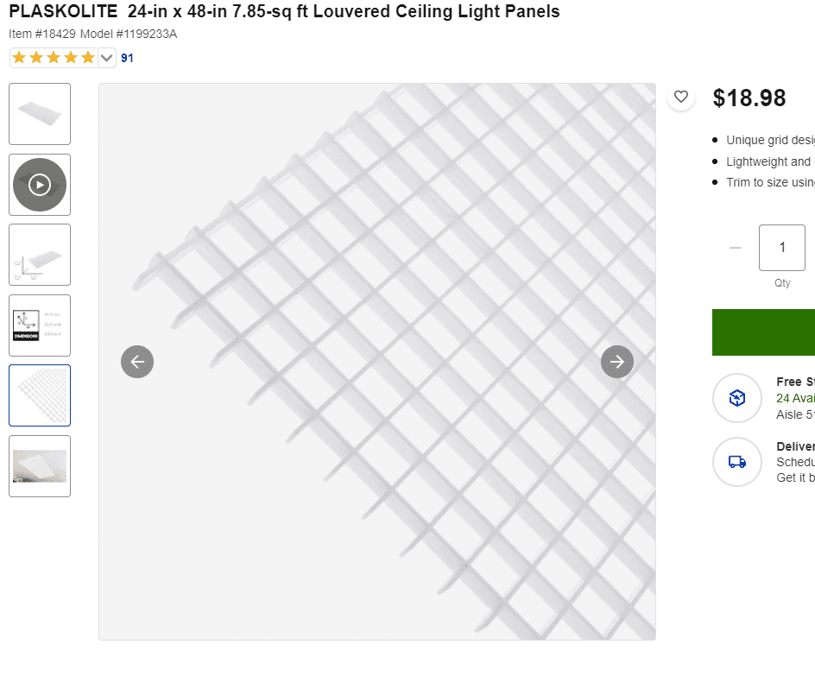Select the close-up grid thumbnail
815x676 pixels.
click(x=40, y=395)
